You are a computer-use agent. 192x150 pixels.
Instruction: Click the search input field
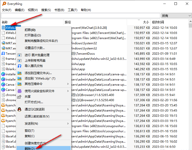click(x=80, y=16)
